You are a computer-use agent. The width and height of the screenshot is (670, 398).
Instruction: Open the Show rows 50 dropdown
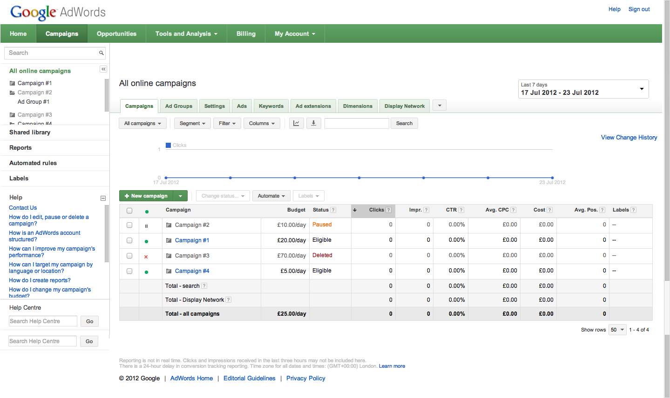tap(617, 330)
